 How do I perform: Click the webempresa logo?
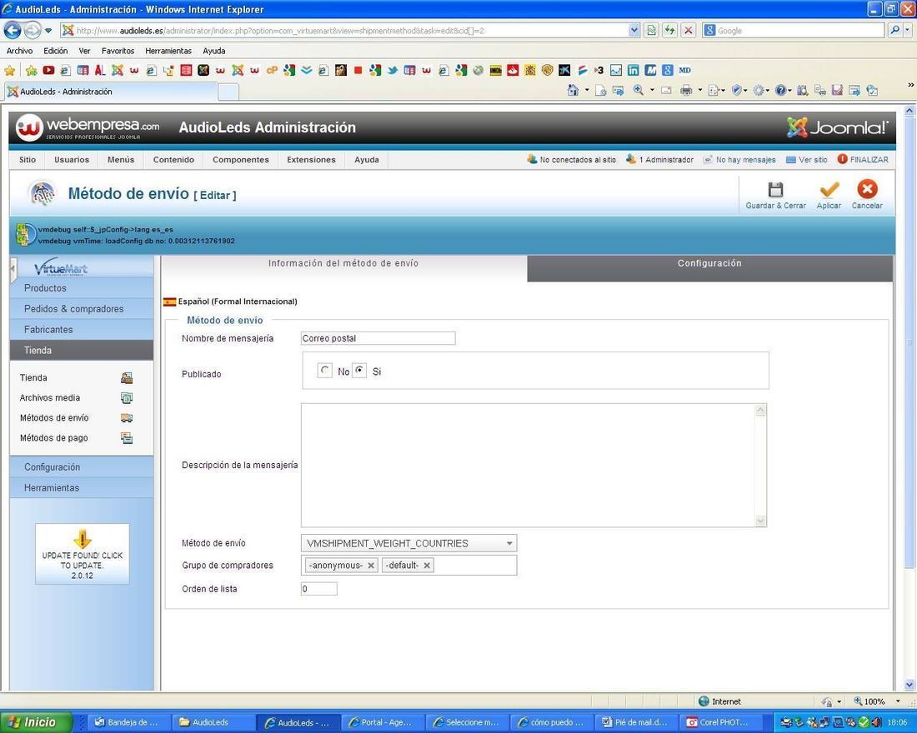pos(88,127)
